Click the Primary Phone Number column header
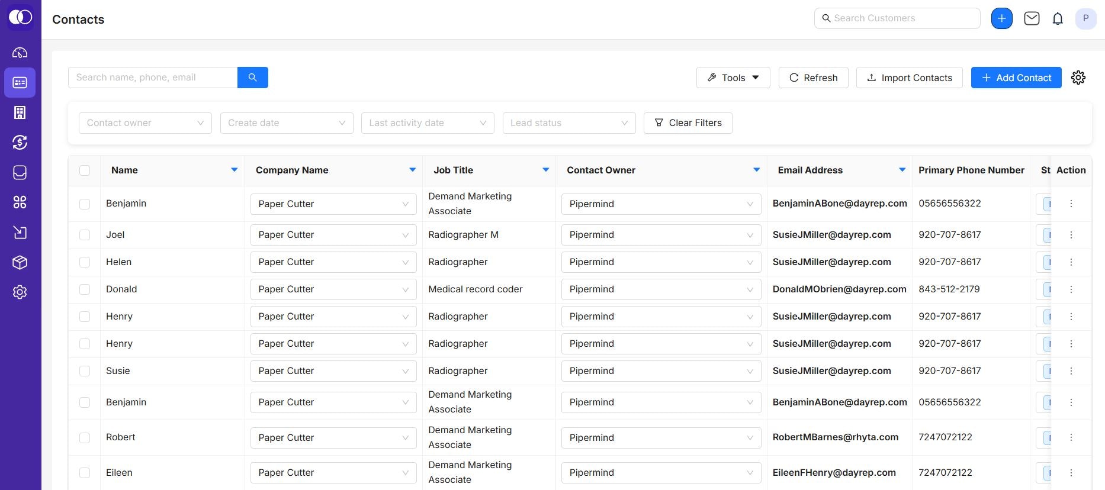The height and width of the screenshot is (490, 1105). pos(971,170)
